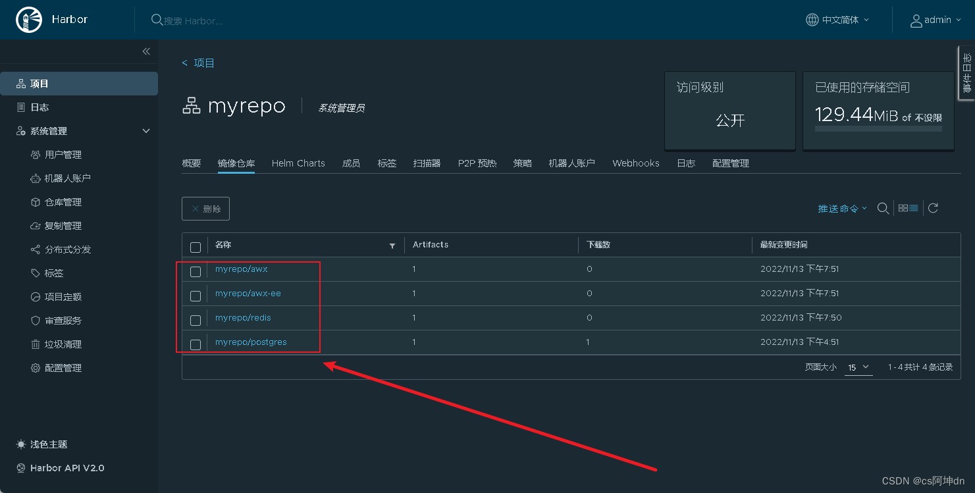Click the admin user avatar icon
The height and width of the screenshot is (493, 975).
[x=916, y=20]
